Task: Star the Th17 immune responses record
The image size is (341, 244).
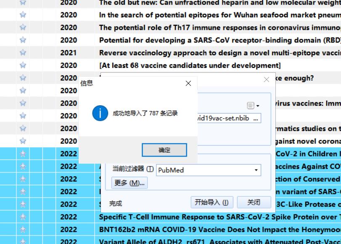Action: tap(23, 27)
